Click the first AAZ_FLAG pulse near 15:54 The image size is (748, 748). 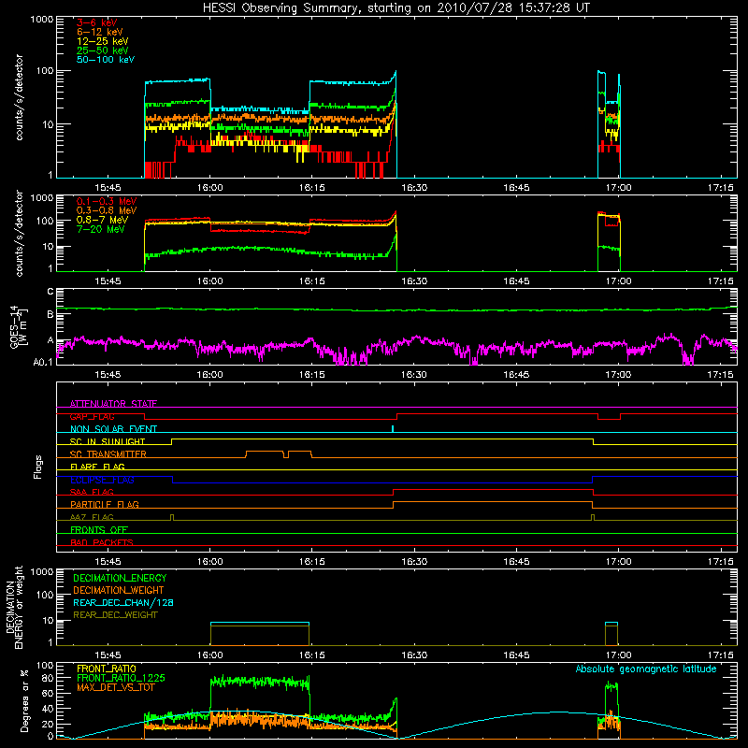tap(172, 517)
